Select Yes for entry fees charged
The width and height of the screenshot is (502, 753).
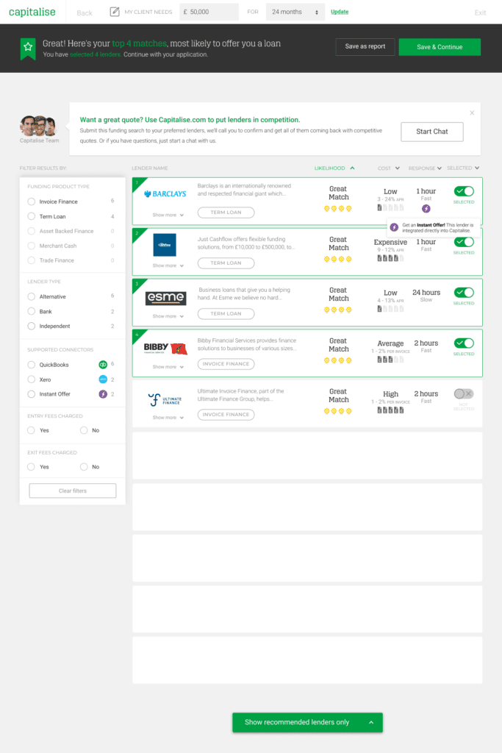coord(31,430)
